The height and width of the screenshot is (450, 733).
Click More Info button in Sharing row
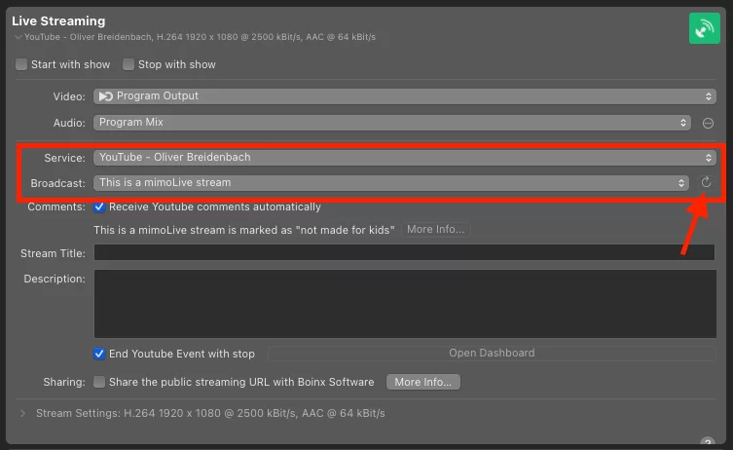click(423, 382)
